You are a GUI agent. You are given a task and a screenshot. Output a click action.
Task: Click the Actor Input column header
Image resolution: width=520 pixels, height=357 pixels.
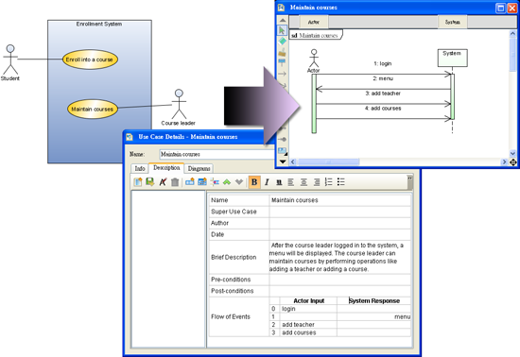[x=309, y=300]
